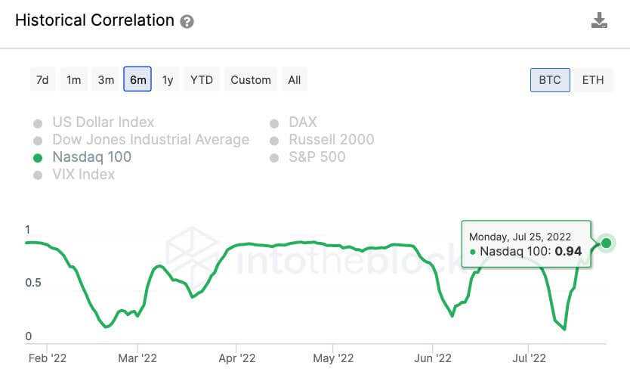Enable the US Dollar Index series

(x=103, y=122)
